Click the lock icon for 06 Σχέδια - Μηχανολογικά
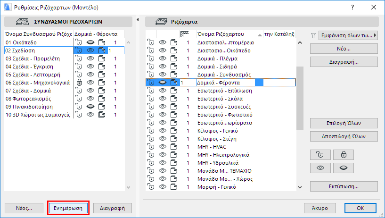This screenshot has height=218, width=385. pos(79,83)
